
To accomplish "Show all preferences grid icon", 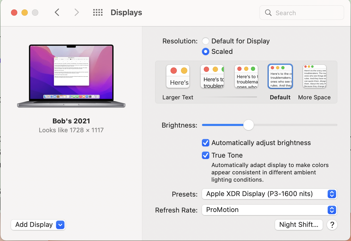I will pyautogui.click(x=98, y=13).
